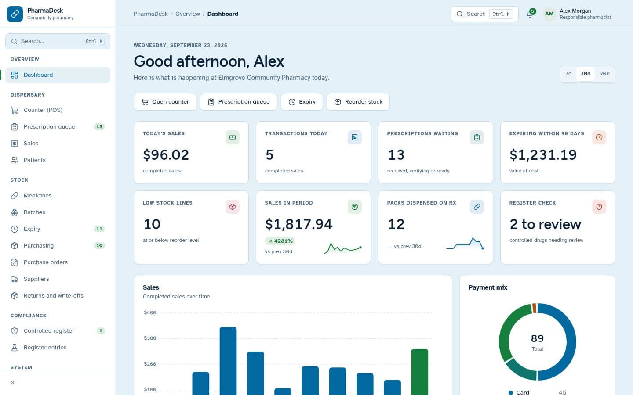Click the Prescription queue quick button
Screen dimensions: 633x395
click(239, 102)
